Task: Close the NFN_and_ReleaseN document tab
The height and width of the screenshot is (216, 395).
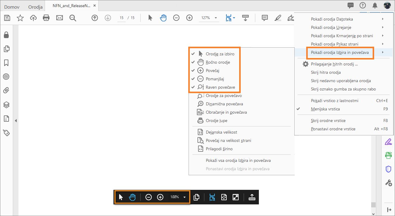Action: (94, 6)
